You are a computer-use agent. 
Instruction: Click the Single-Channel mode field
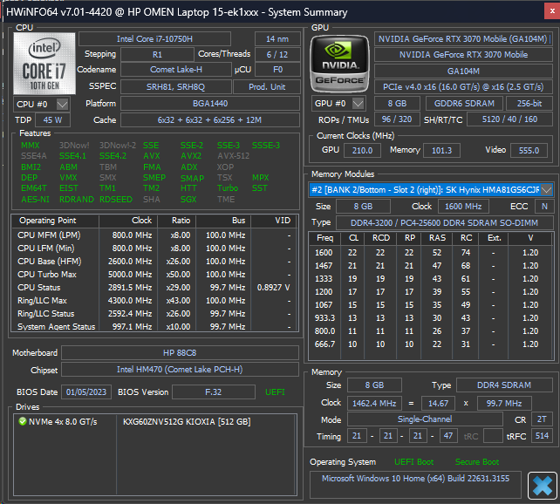(425, 419)
